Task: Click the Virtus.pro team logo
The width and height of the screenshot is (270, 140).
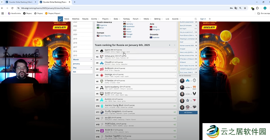Action: point(102,57)
